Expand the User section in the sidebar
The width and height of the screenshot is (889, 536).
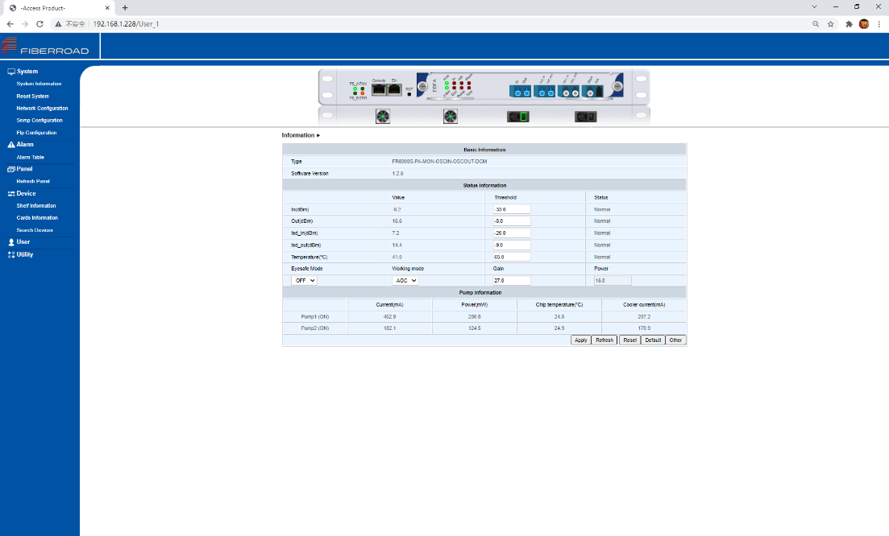pos(23,241)
